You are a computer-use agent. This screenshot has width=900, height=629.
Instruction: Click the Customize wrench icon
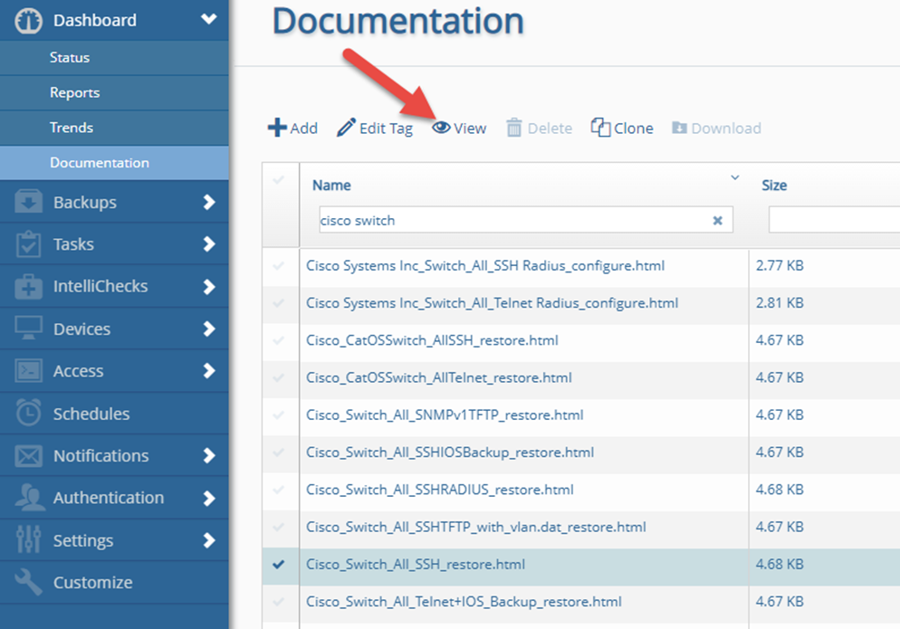click(29, 582)
